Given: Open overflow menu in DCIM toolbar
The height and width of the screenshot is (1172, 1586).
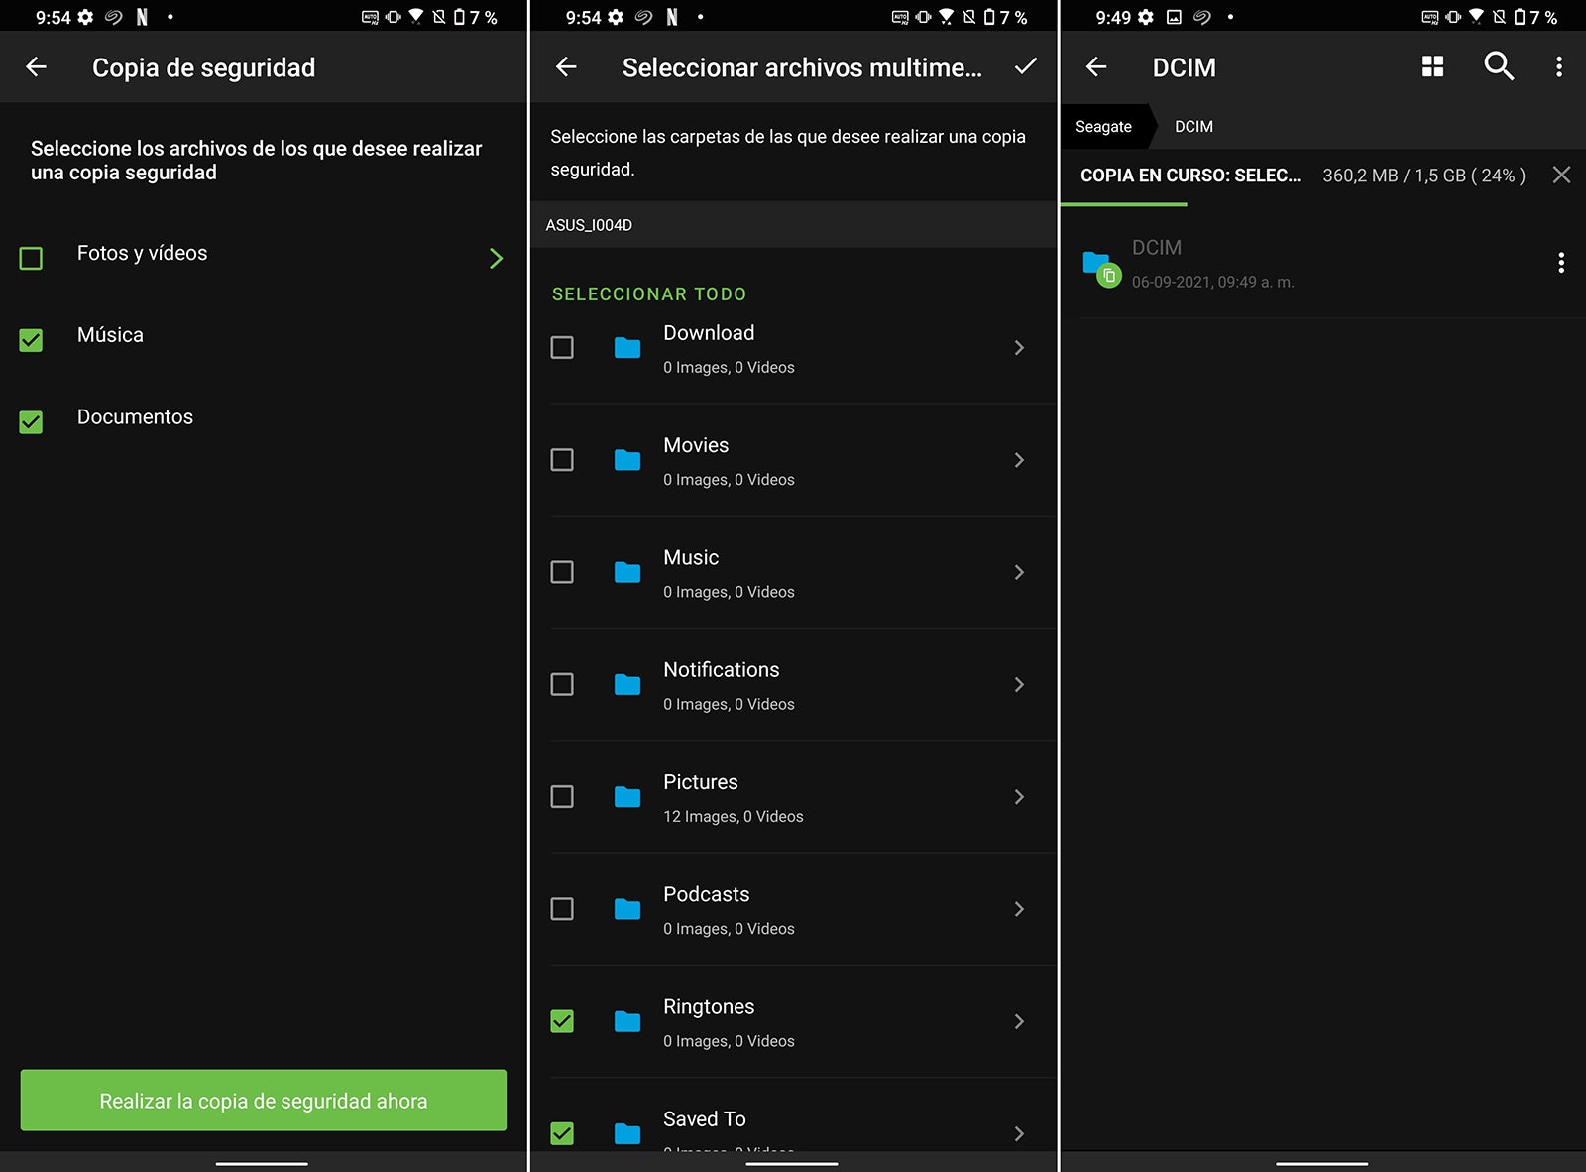Looking at the screenshot, I should (x=1559, y=66).
